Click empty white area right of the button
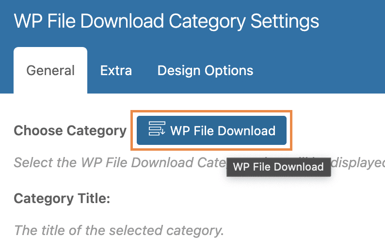This screenshot has height=252, width=385. tap(339, 130)
